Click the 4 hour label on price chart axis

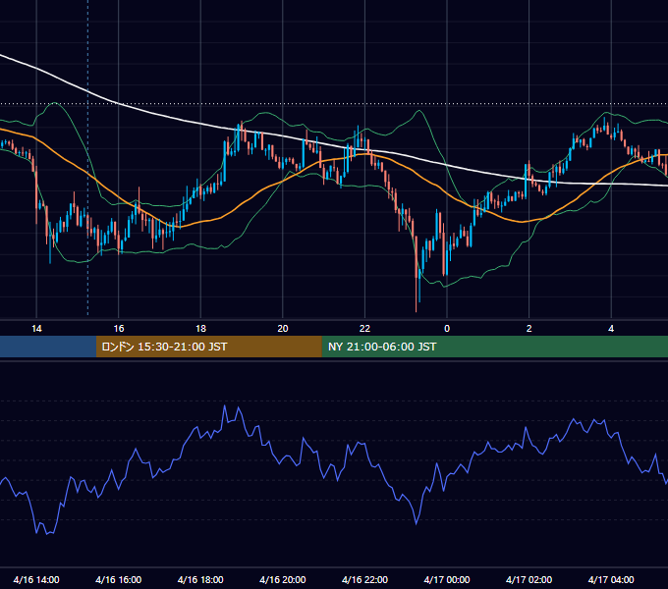(611, 328)
